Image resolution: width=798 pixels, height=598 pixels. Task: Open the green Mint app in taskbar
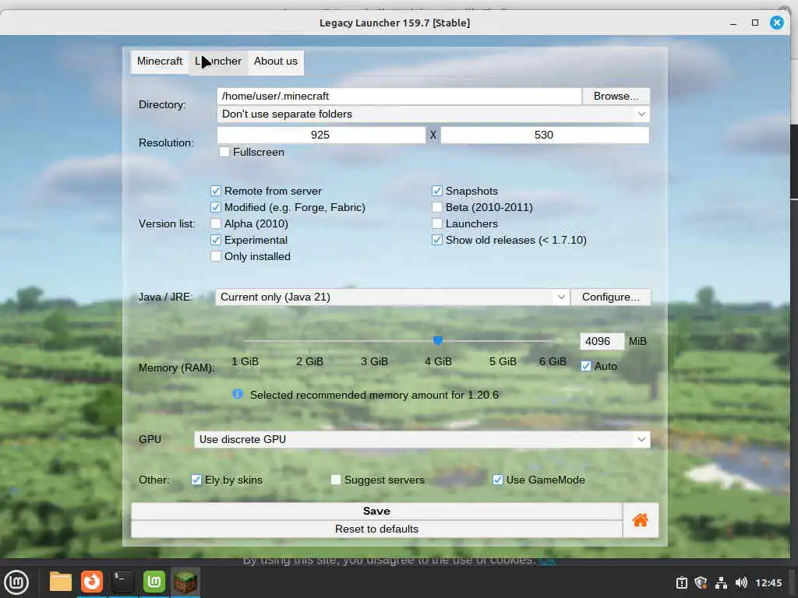click(x=154, y=582)
